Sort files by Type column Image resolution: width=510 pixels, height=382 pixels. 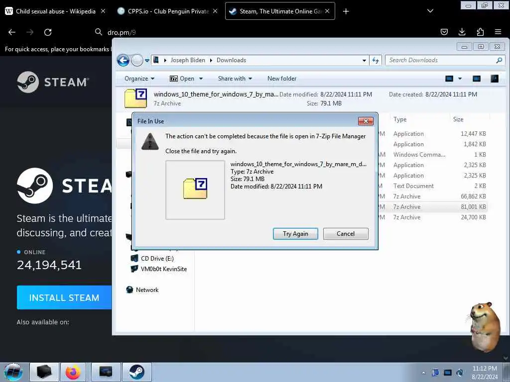[400, 119]
